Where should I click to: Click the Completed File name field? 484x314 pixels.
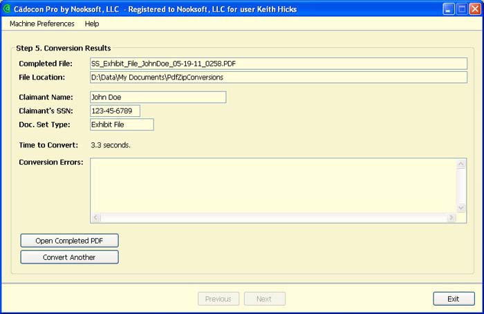click(279, 64)
